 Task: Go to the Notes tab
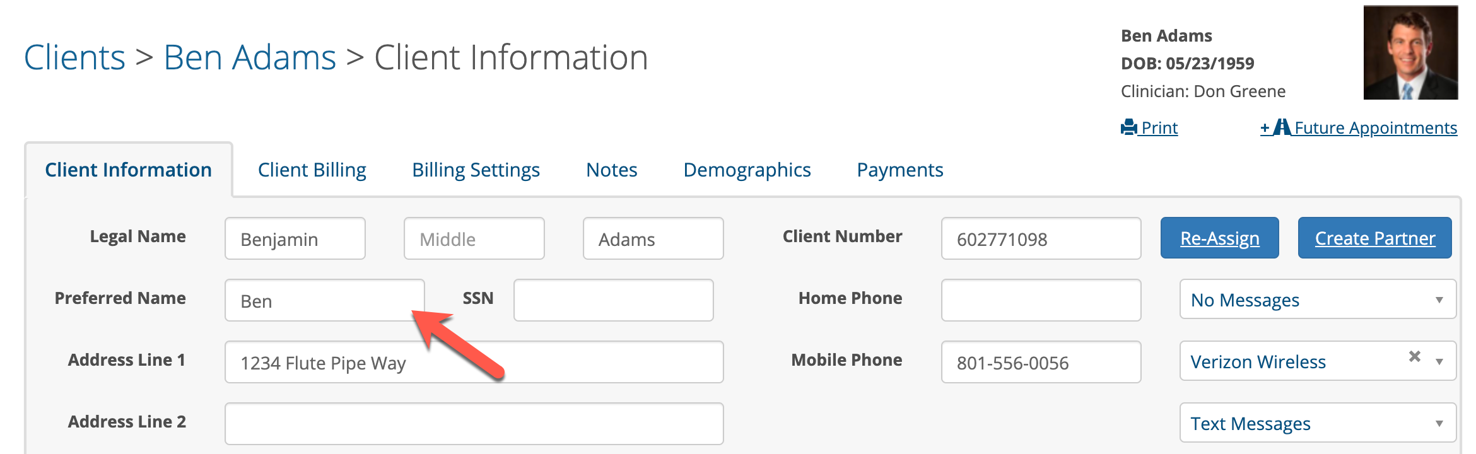coord(611,170)
